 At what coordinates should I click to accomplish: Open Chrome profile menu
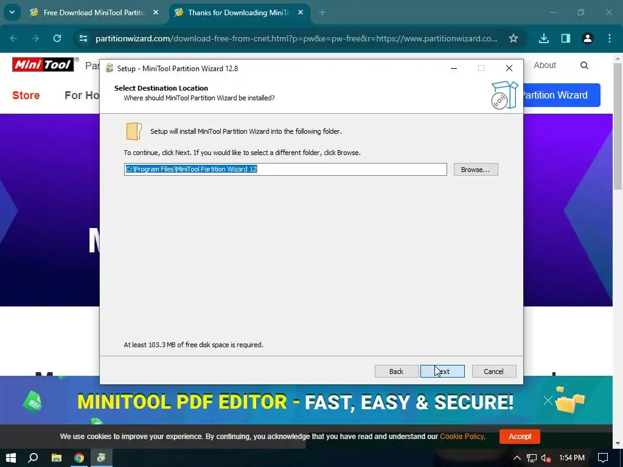tap(588, 38)
